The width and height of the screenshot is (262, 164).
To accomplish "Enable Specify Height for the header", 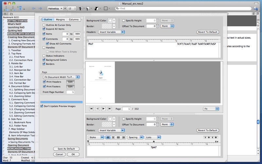I will [124, 21].
